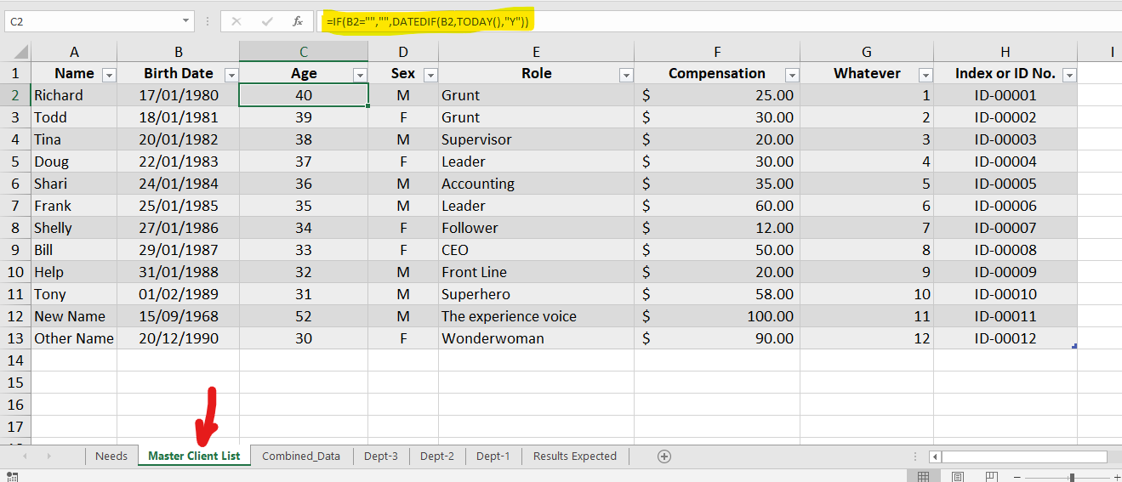
Task: Switch to Normal view icon in status bar
Action: coord(923,477)
